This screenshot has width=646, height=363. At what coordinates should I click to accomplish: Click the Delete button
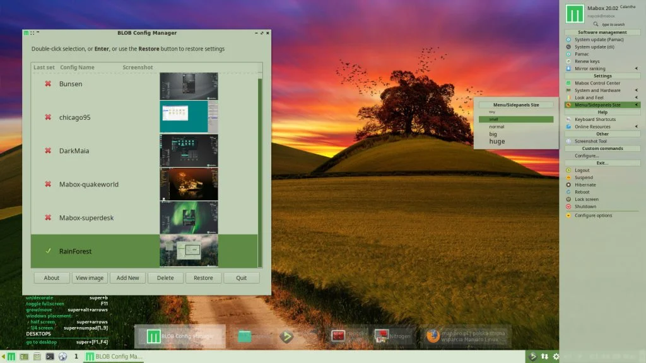point(165,278)
